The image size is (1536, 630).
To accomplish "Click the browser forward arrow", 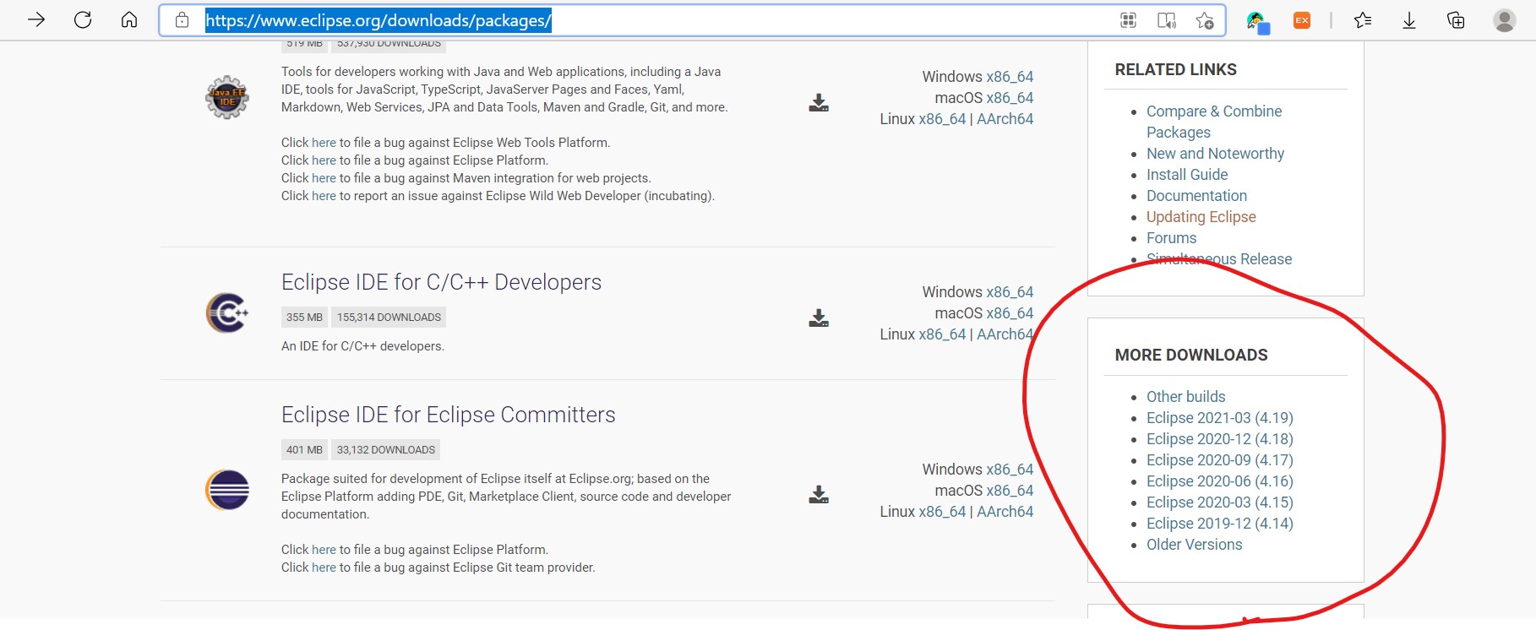I will point(36,19).
